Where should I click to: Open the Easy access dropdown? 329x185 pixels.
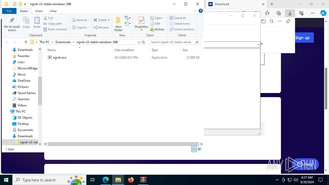(x=128, y=24)
